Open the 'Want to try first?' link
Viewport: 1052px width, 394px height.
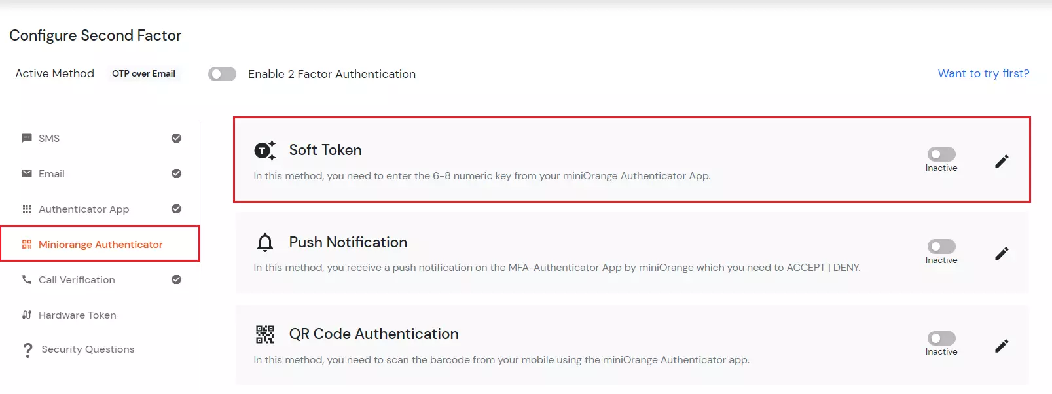pyautogui.click(x=983, y=73)
